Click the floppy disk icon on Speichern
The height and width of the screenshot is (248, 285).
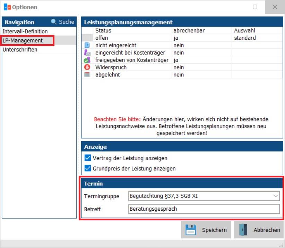click(x=191, y=230)
